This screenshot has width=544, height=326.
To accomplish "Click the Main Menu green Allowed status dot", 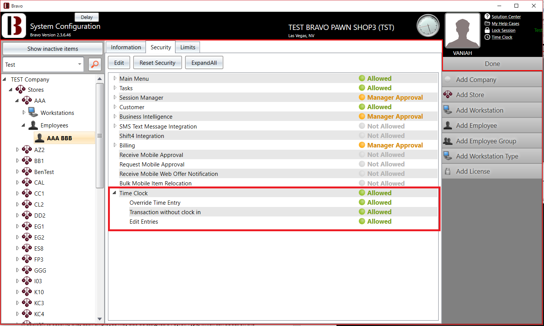I will [x=362, y=78].
